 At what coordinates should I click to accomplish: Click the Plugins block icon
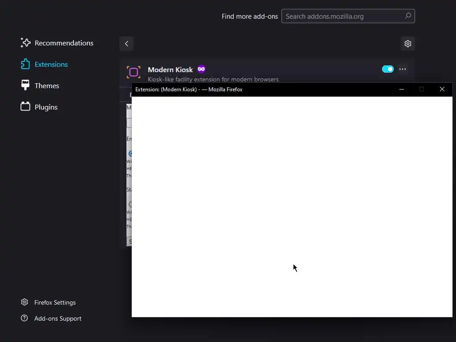tap(25, 106)
